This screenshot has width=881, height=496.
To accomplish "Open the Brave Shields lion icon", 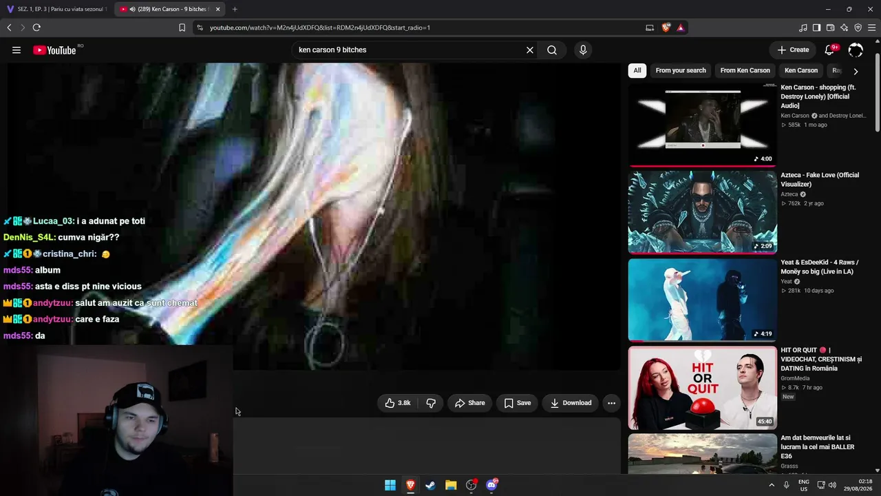I will point(666,28).
